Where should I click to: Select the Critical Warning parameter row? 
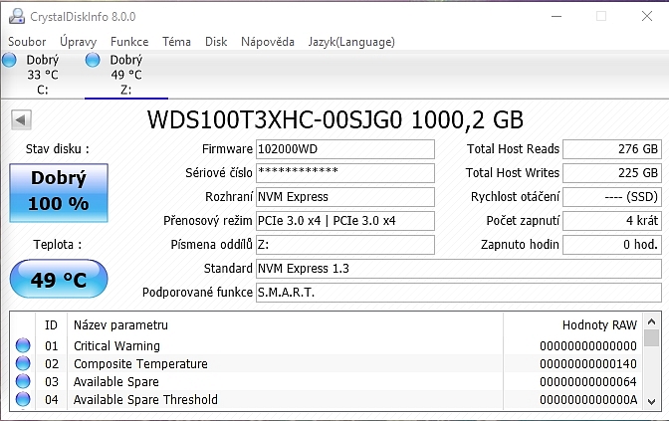(327, 345)
